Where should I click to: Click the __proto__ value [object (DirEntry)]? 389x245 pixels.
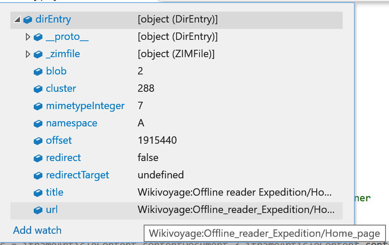coord(178,37)
